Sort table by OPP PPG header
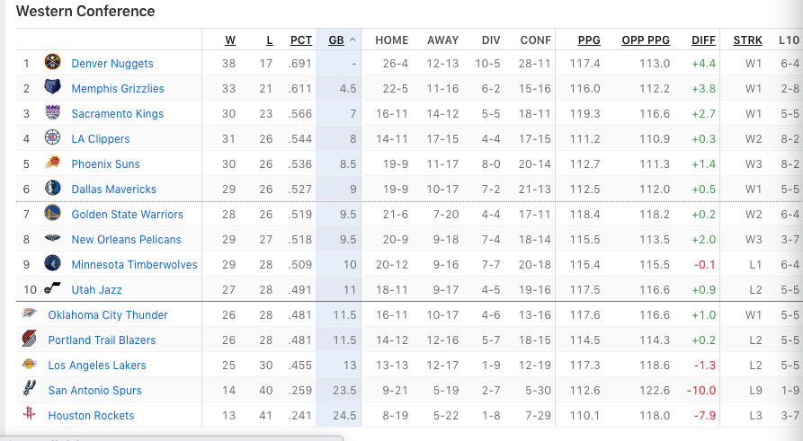This screenshot has height=441, width=803. 646,40
